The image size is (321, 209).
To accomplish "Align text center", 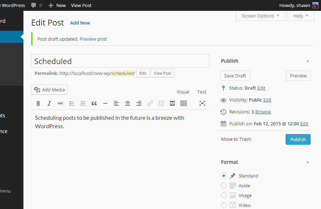I will [x=128, y=104].
